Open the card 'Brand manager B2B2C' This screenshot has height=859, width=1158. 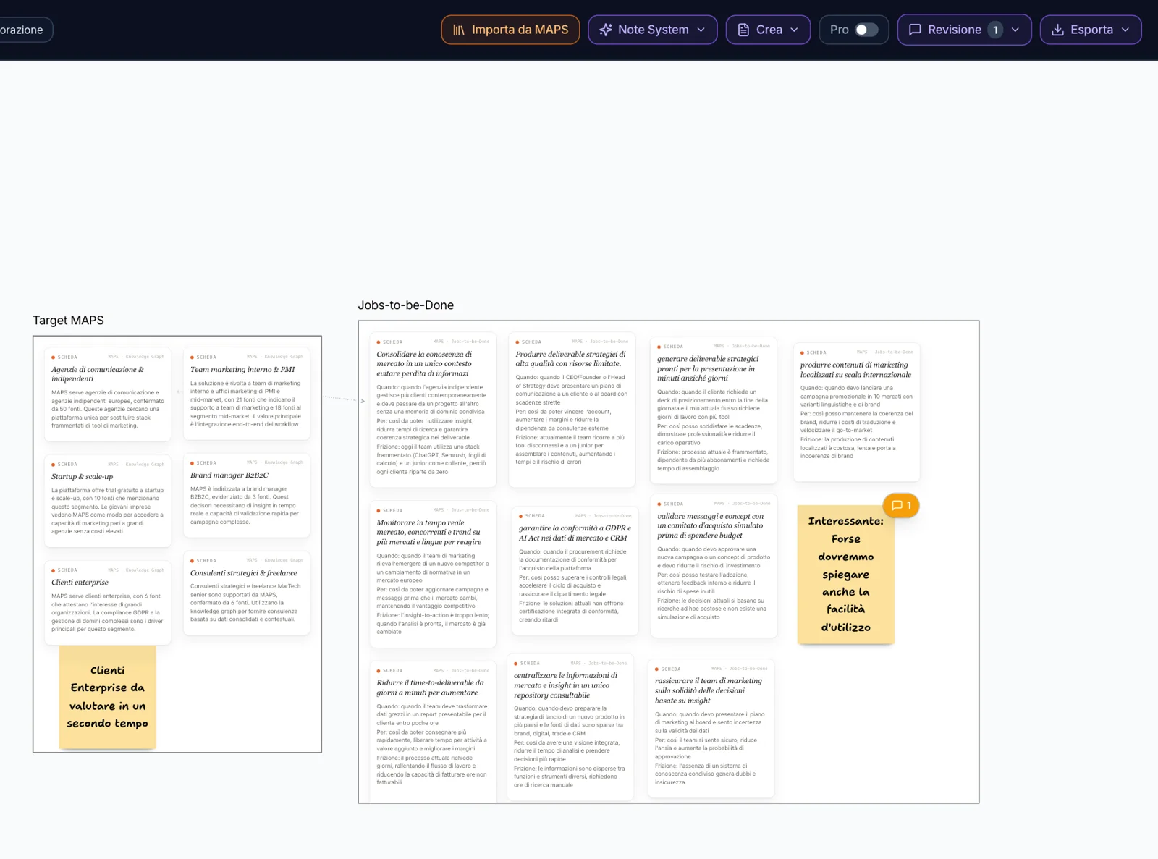click(x=247, y=496)
